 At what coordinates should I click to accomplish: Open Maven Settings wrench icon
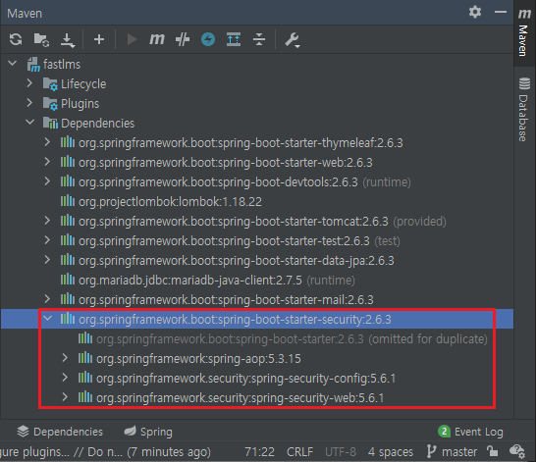coord(293,40)
